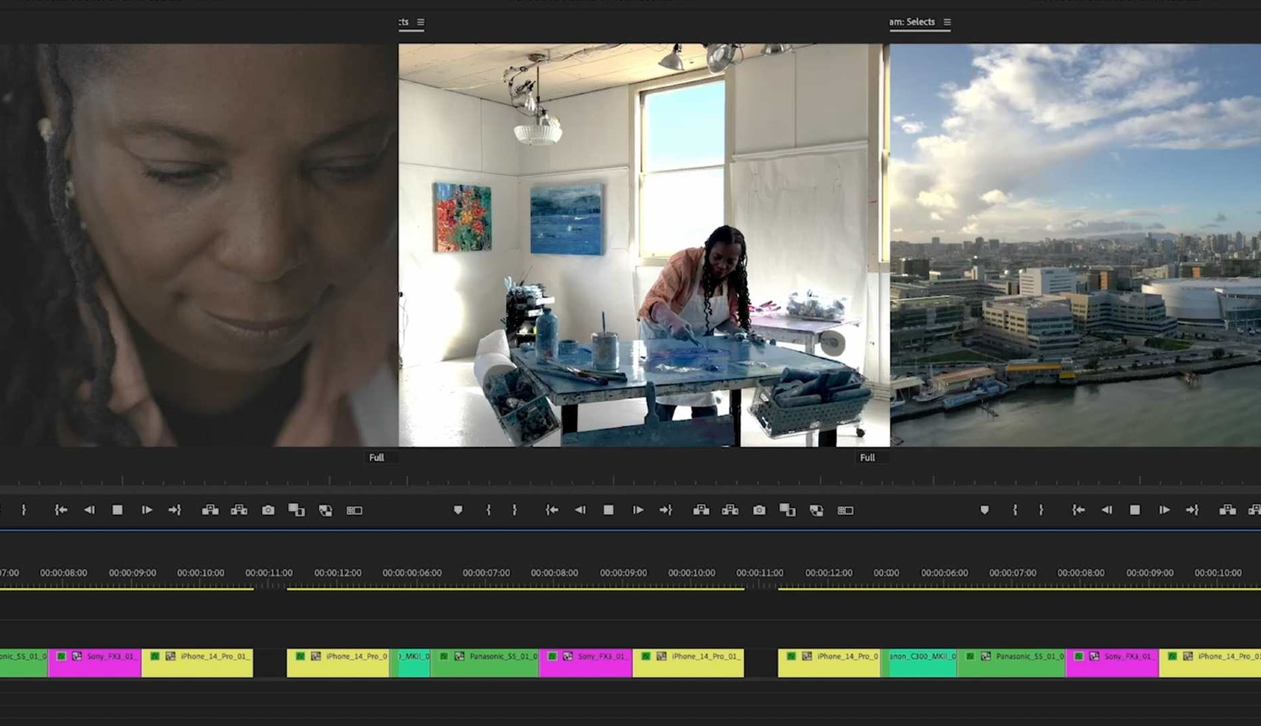Screen dimensions: 1261x726
Task: Click the Extract button in the left monitor
Action: 239,510
